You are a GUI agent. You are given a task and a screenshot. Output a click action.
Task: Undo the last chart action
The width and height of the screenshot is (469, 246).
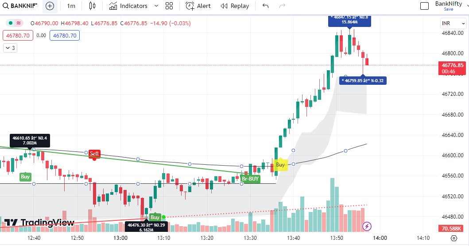click(266, 6)
